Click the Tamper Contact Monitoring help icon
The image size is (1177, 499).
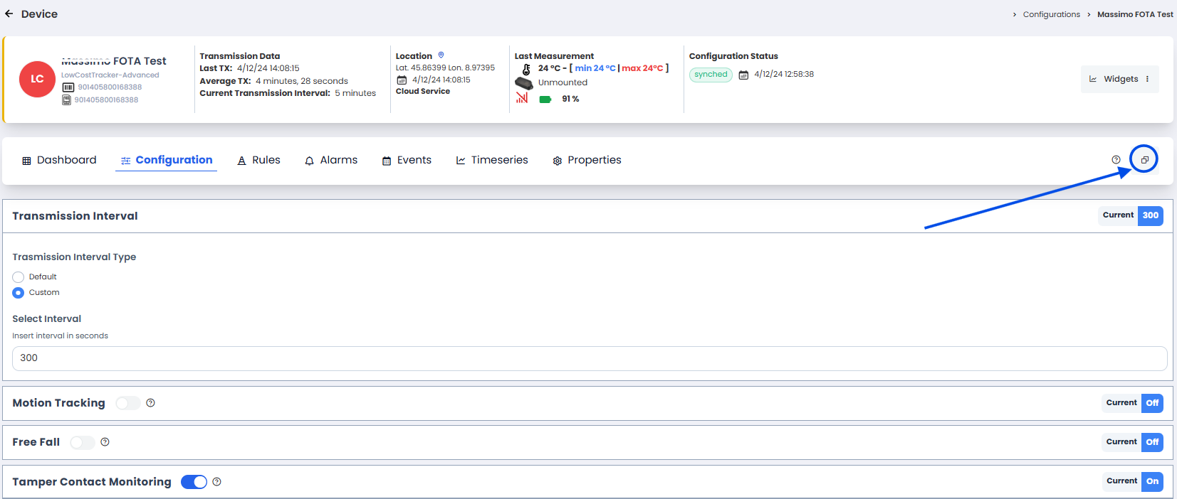(x=216, y=482)
